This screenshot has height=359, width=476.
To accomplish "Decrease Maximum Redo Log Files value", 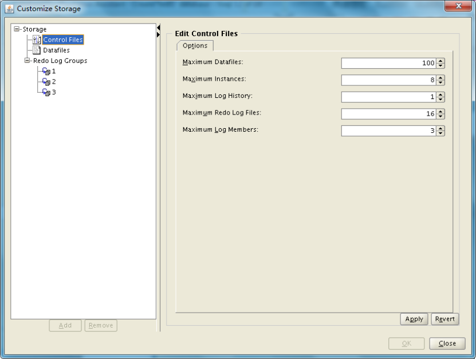I will [440, 117].
